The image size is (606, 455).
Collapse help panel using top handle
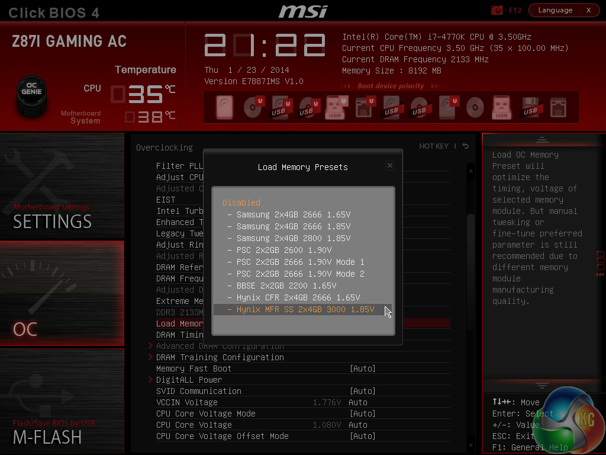tap(542, 140)
